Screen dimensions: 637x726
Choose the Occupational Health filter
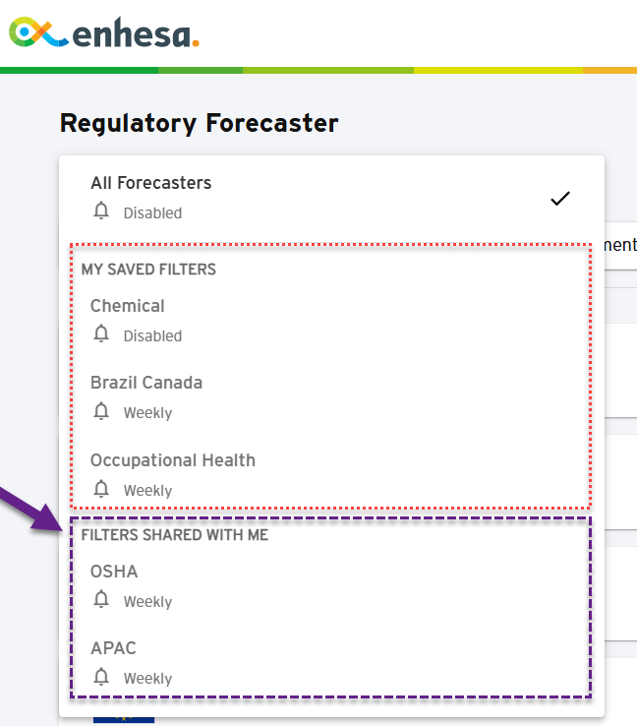(x=331, y=475)
